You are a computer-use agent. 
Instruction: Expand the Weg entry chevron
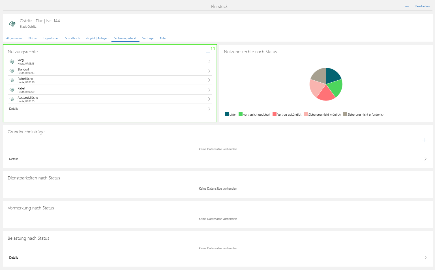209,61
